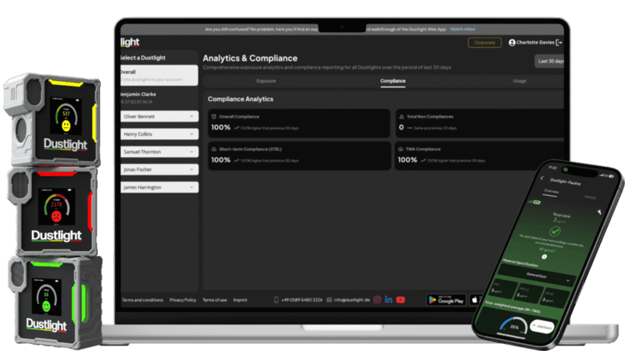Viewport: 625px width, 351px height.
Task: Click the Charlotte Davies user name
Action: (x=535, y=42)
